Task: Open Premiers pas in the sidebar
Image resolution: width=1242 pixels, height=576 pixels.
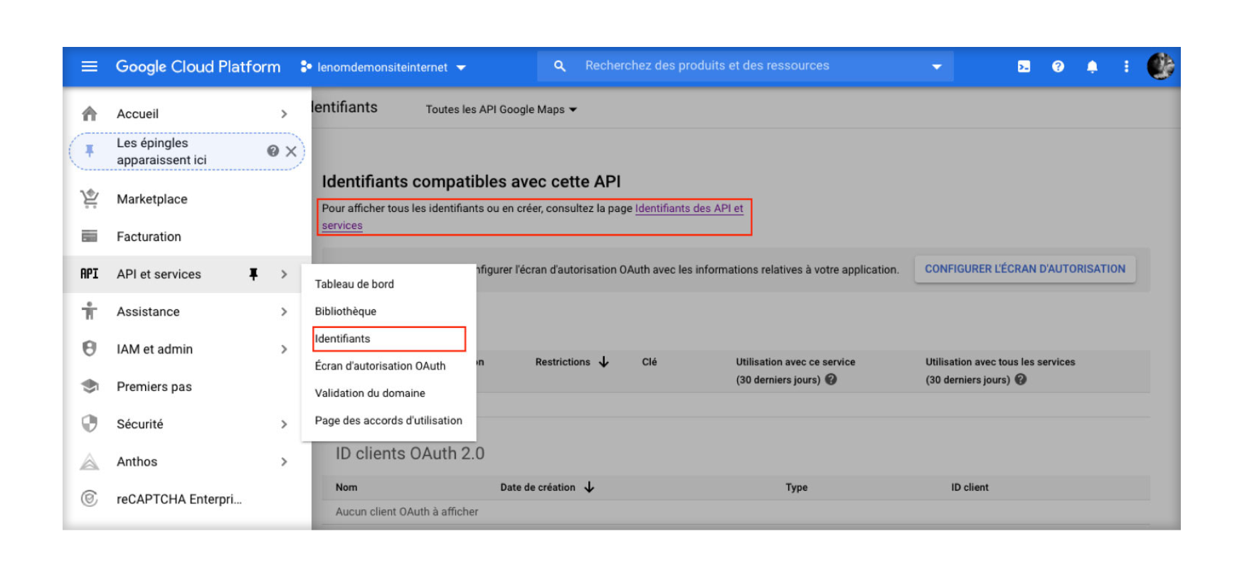Action: [x=154, y=387]
